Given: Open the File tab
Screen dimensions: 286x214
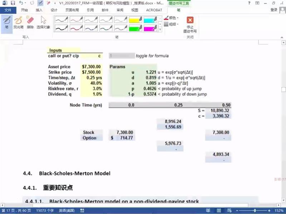Looking at the screenshot, I should coord(8,10).
